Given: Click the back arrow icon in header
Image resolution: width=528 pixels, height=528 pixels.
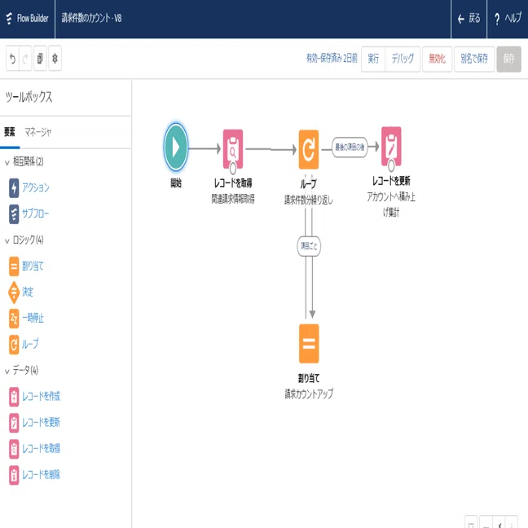Looking at the screenshot, I should pyautogui.click(x=461, y=20).
